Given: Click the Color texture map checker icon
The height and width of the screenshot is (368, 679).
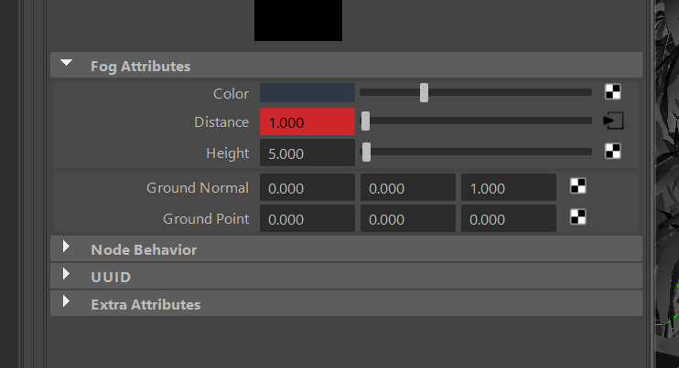Looking at the screenshot, I should (613, 92).
